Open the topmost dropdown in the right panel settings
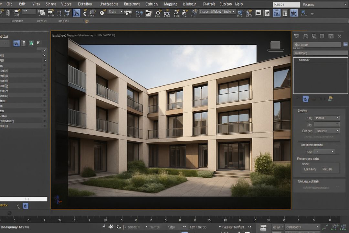This screenshot has height=233, width=349. click(327, 118)
